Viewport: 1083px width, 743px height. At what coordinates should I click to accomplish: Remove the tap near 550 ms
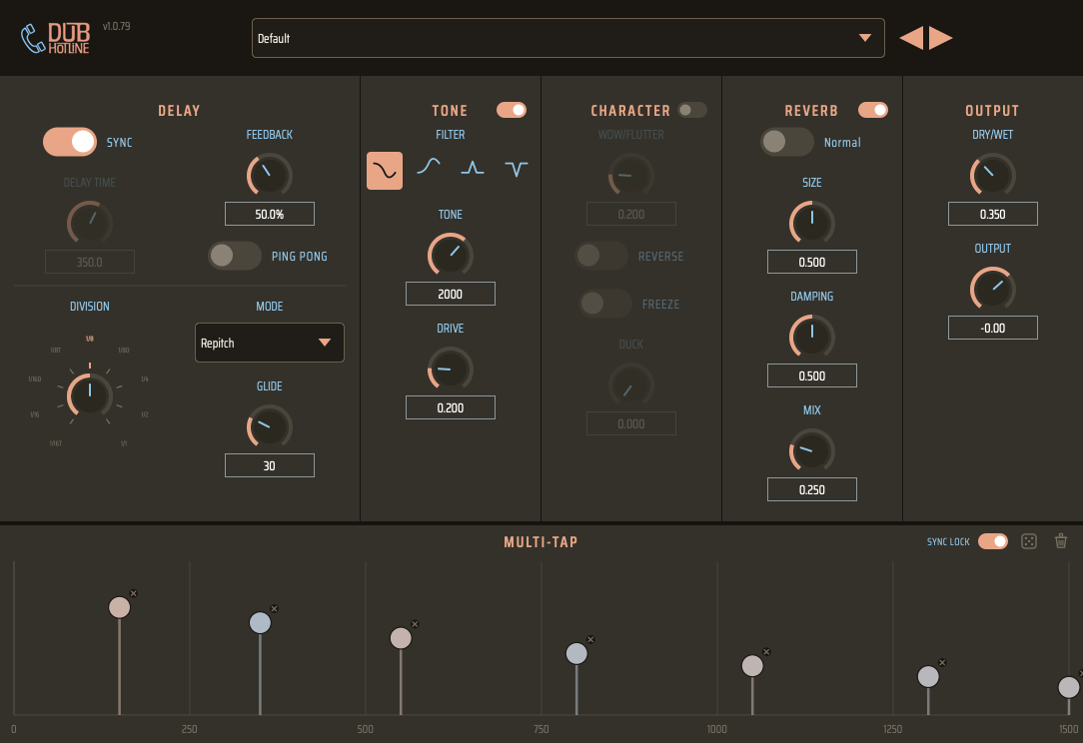(415, 624)
